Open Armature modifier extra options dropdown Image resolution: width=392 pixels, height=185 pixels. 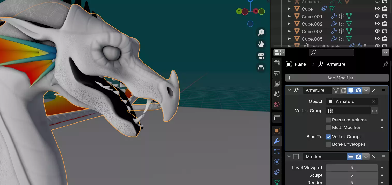click(x=366, y=90)
